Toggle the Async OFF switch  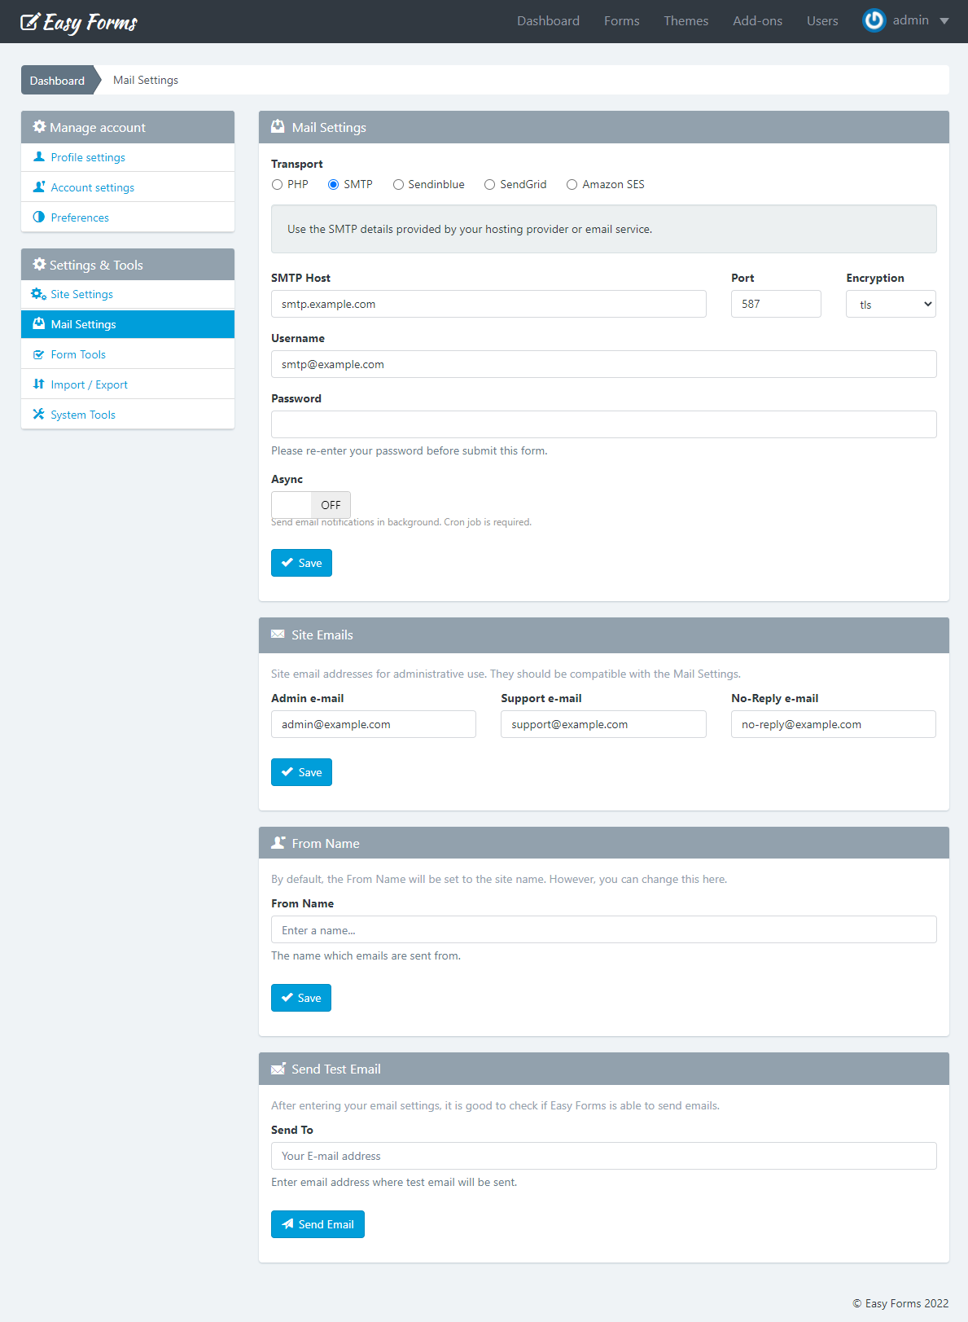(311, 505)
